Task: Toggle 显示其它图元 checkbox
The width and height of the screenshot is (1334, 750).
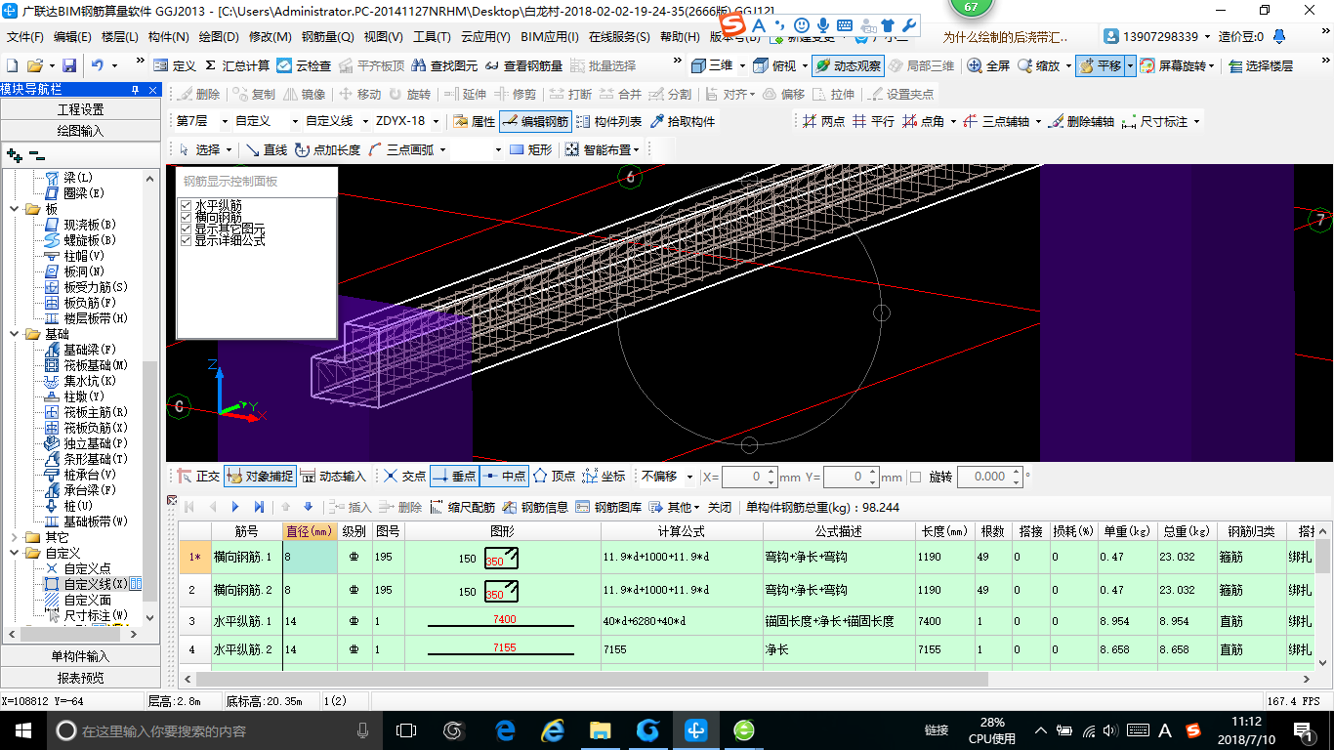Action: (x=186, y=229)
